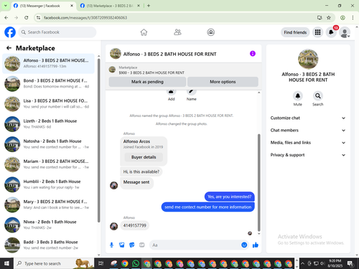The width and height of the screenshot is (359, 269).
Task: Click Mark as pending
Action: pos(147,82)
